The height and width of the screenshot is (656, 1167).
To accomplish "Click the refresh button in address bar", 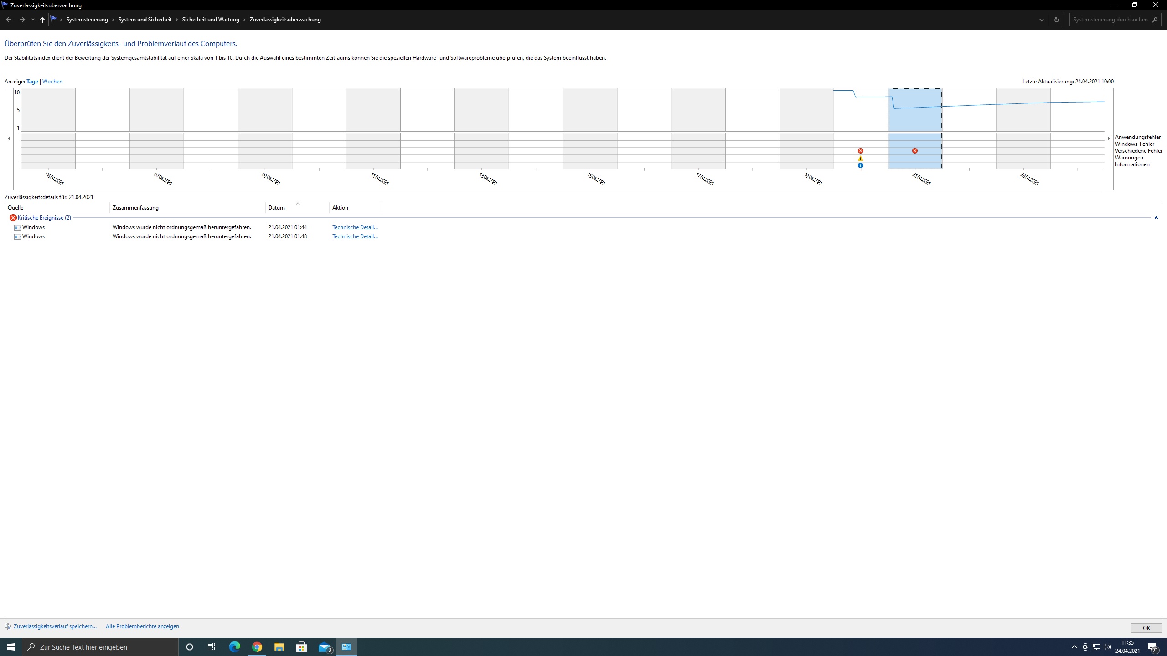I will 1056,20.
